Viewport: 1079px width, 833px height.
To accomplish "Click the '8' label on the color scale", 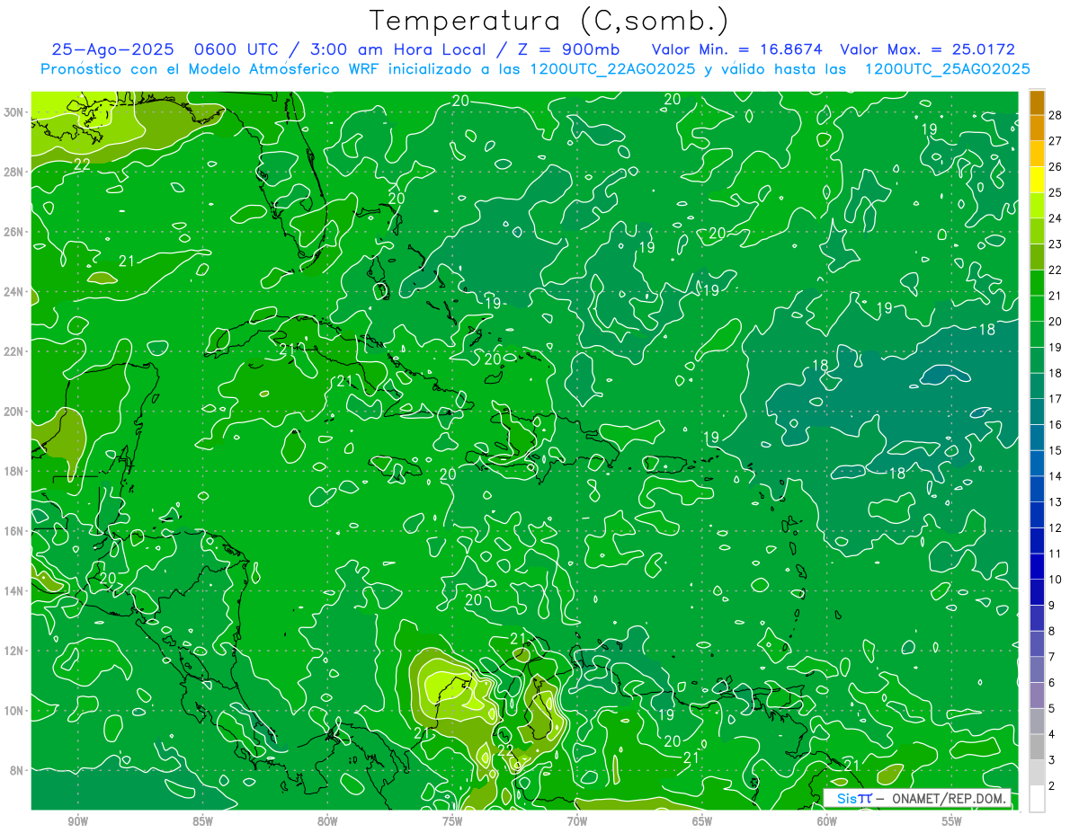I will (x=1052, y=632).
